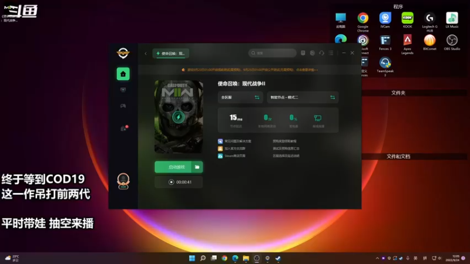Open the hamburger menu in title bar

coord(331,53)
